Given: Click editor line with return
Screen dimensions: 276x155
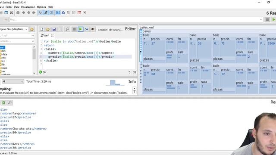Looking at the screenshot, I should click(x=49, y=45).
